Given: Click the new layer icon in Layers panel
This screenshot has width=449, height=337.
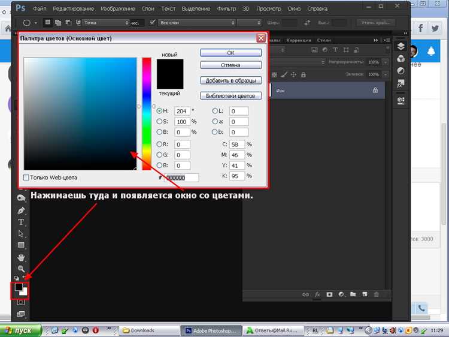Looking at the screenshot, I should pyautogui.click(x=365, y=294).
